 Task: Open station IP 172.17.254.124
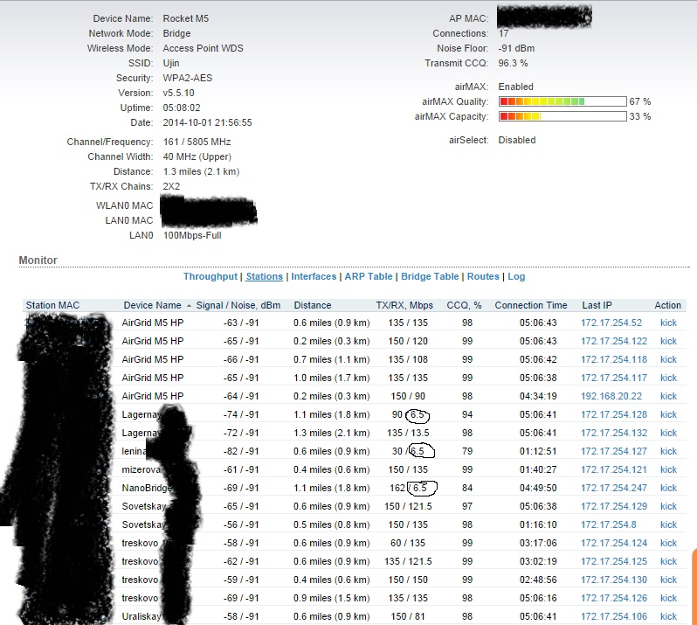[x=614, y=543]
